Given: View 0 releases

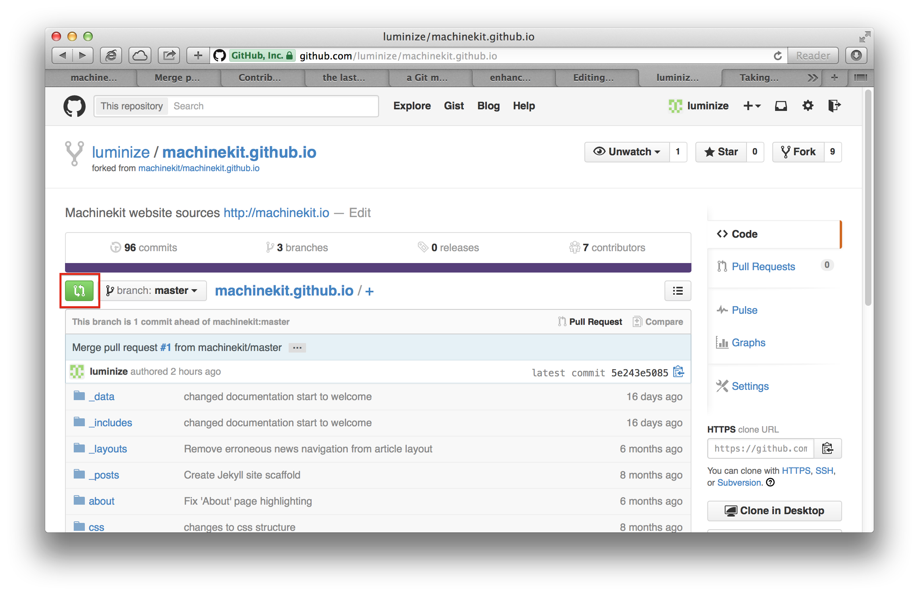Looking at the screenshot, I should point(448,248).
